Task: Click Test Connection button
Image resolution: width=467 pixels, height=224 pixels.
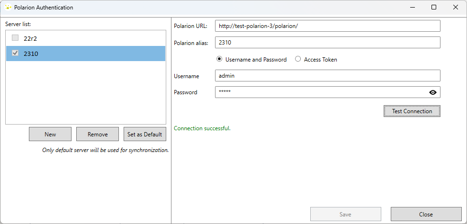Action: tap(412, 111)
